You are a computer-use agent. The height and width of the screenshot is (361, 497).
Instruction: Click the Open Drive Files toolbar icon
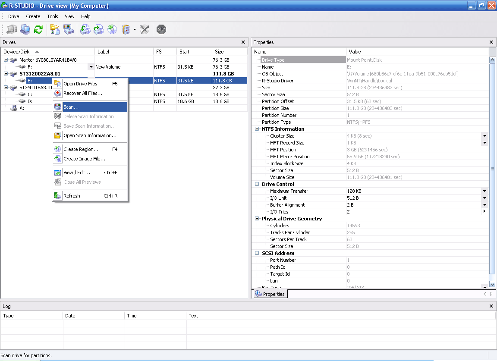click(x=55, y=29)
